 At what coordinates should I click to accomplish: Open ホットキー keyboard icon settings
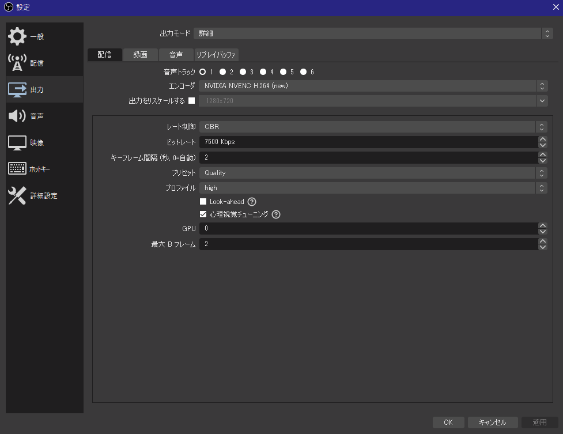[x=17, y=169]
